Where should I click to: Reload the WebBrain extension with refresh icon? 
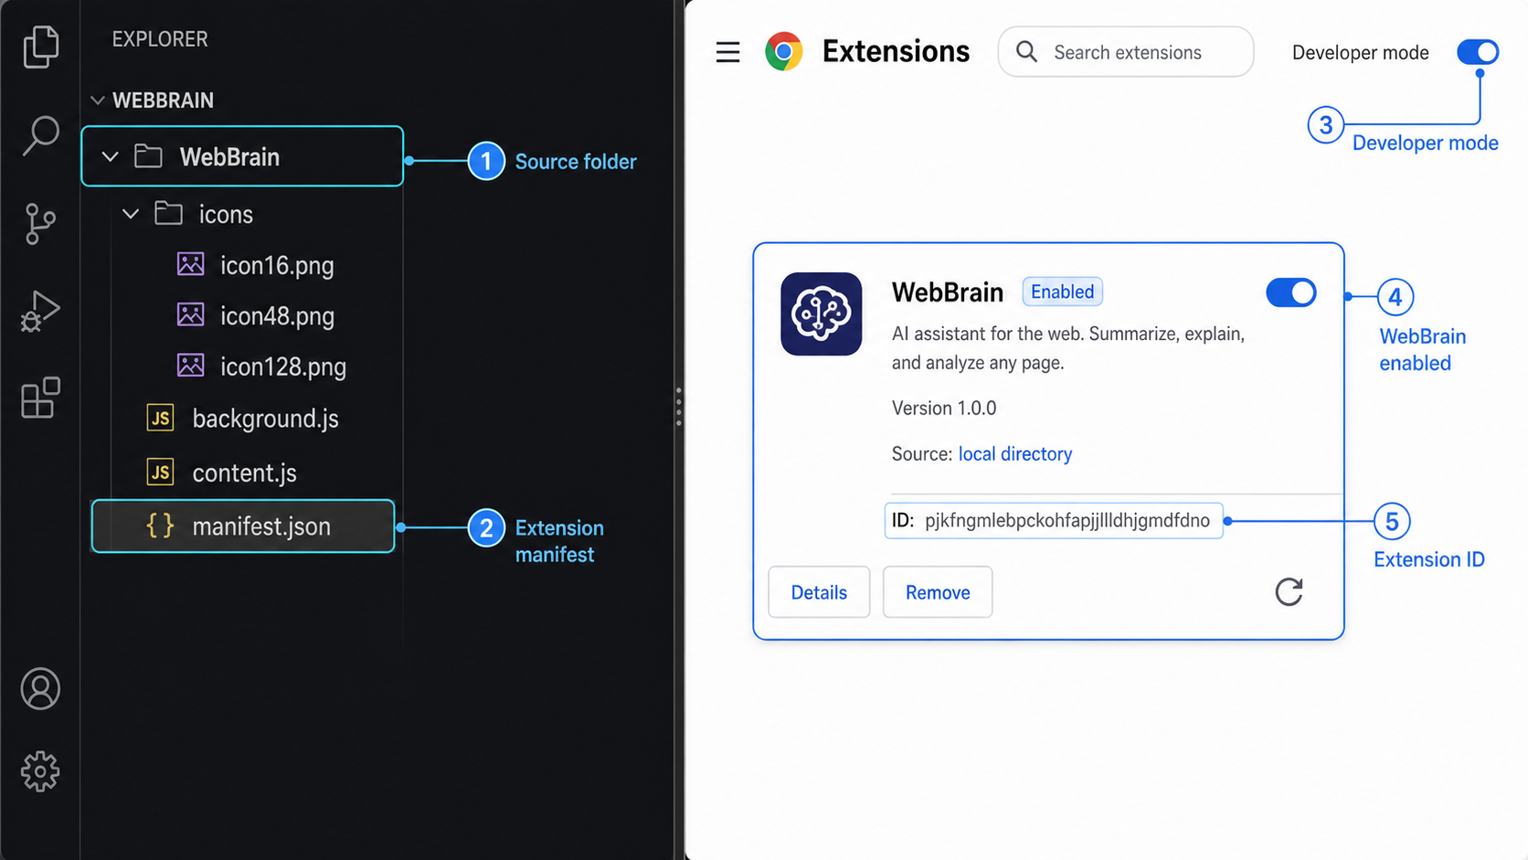click(1289, 592)
